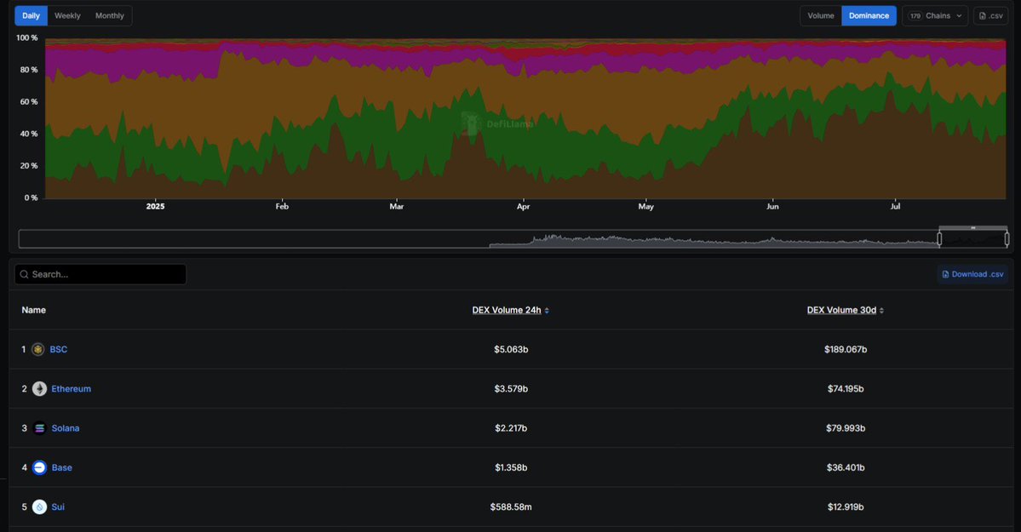
Task: Click the Ethereum chain logo icon
Action: tap(39, 389)
